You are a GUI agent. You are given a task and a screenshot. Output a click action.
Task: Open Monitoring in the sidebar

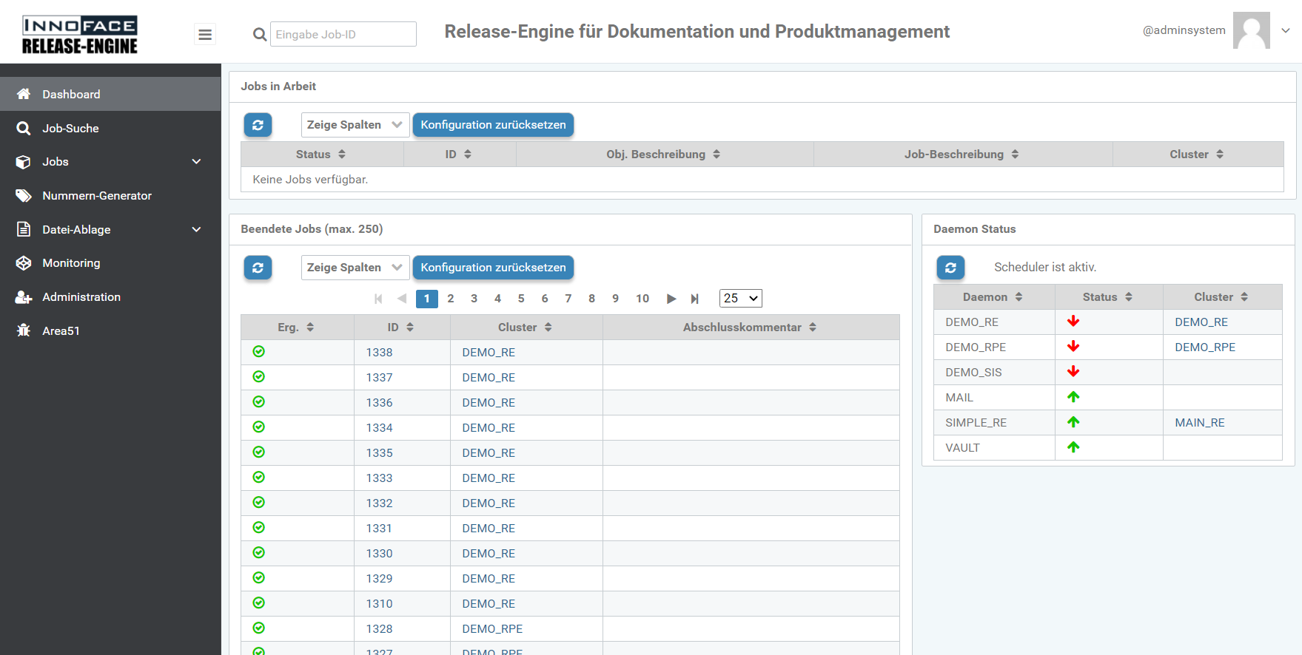pos(71,263)
